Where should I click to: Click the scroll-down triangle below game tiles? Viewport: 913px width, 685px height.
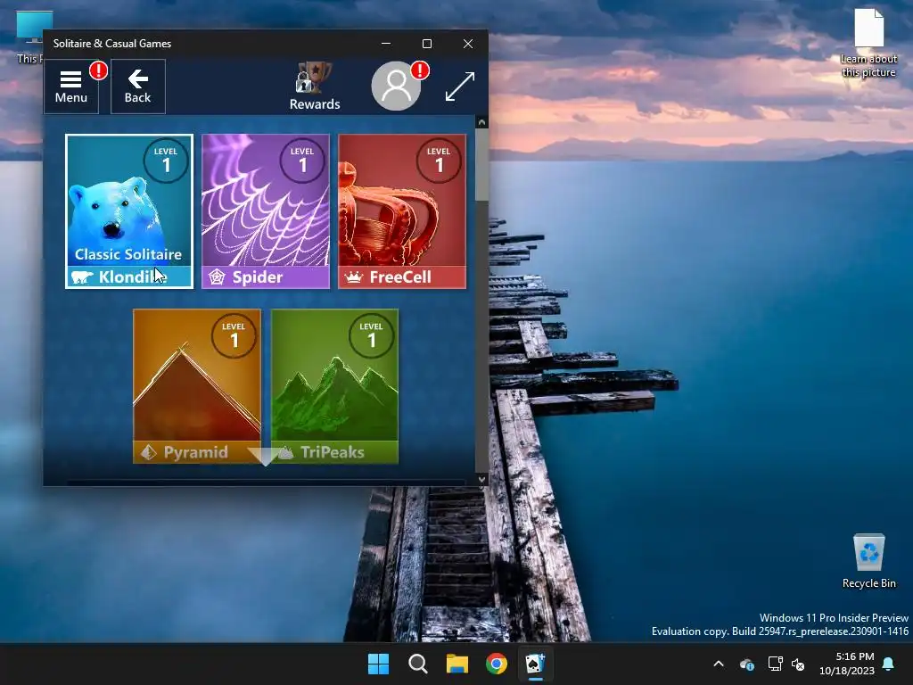tap(266, 457)
